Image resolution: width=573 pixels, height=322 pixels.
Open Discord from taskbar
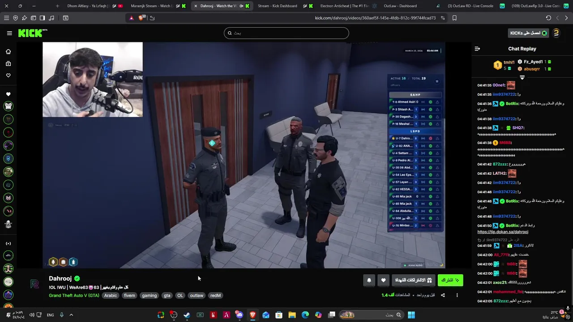point(239,315)
